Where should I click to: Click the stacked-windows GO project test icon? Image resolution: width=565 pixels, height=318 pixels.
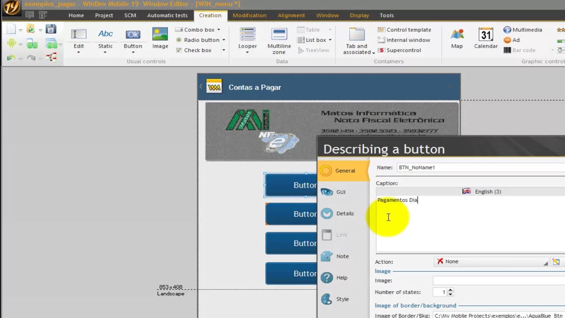[x=52, y=44]
